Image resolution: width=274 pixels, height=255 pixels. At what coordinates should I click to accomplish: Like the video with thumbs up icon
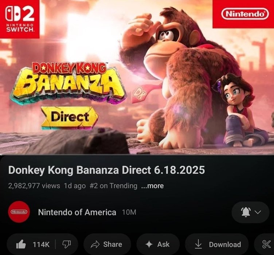coord(21,244)
